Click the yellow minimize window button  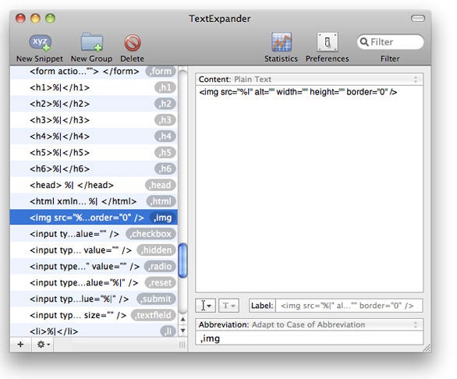[x=35, y=19]
